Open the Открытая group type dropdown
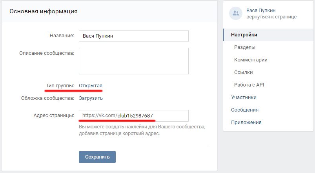This screenshot has width=315, height=173. (x=90, y=86)
